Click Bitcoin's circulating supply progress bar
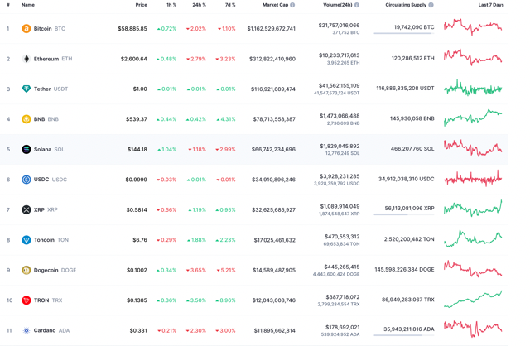The width and height of the screenshot is (530, 346). tap(403, 34)
